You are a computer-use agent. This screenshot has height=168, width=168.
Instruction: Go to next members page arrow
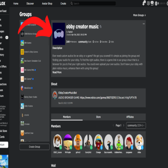point(124,125)
